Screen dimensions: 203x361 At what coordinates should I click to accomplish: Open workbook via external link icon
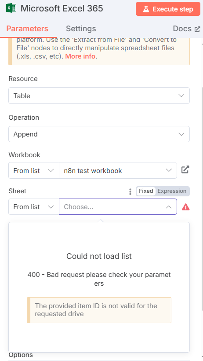pyautogui.click(x=185, y=170)
